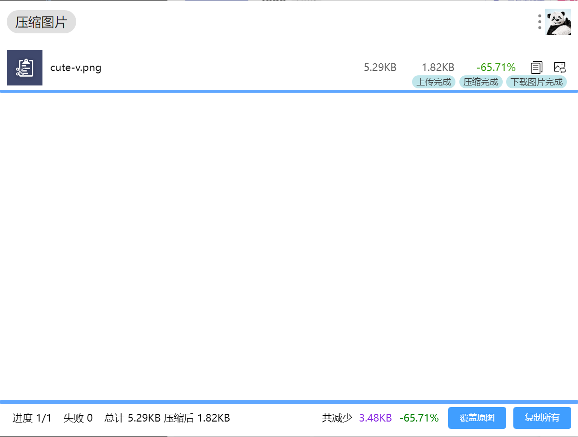The image size is (578, 437).
Task: Click the 上传完成 status badge
Action: pos(433,82)
